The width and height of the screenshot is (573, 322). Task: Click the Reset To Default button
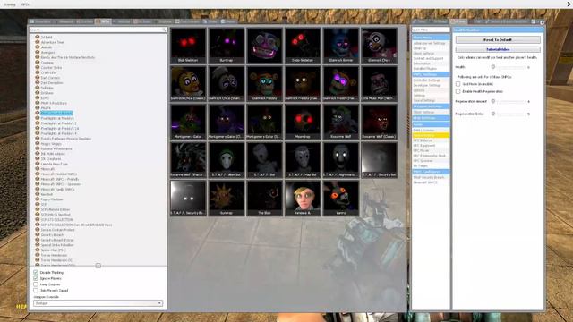(x=498, y=39)
